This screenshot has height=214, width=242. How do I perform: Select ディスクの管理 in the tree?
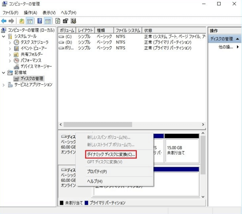[x=32, y=79]
